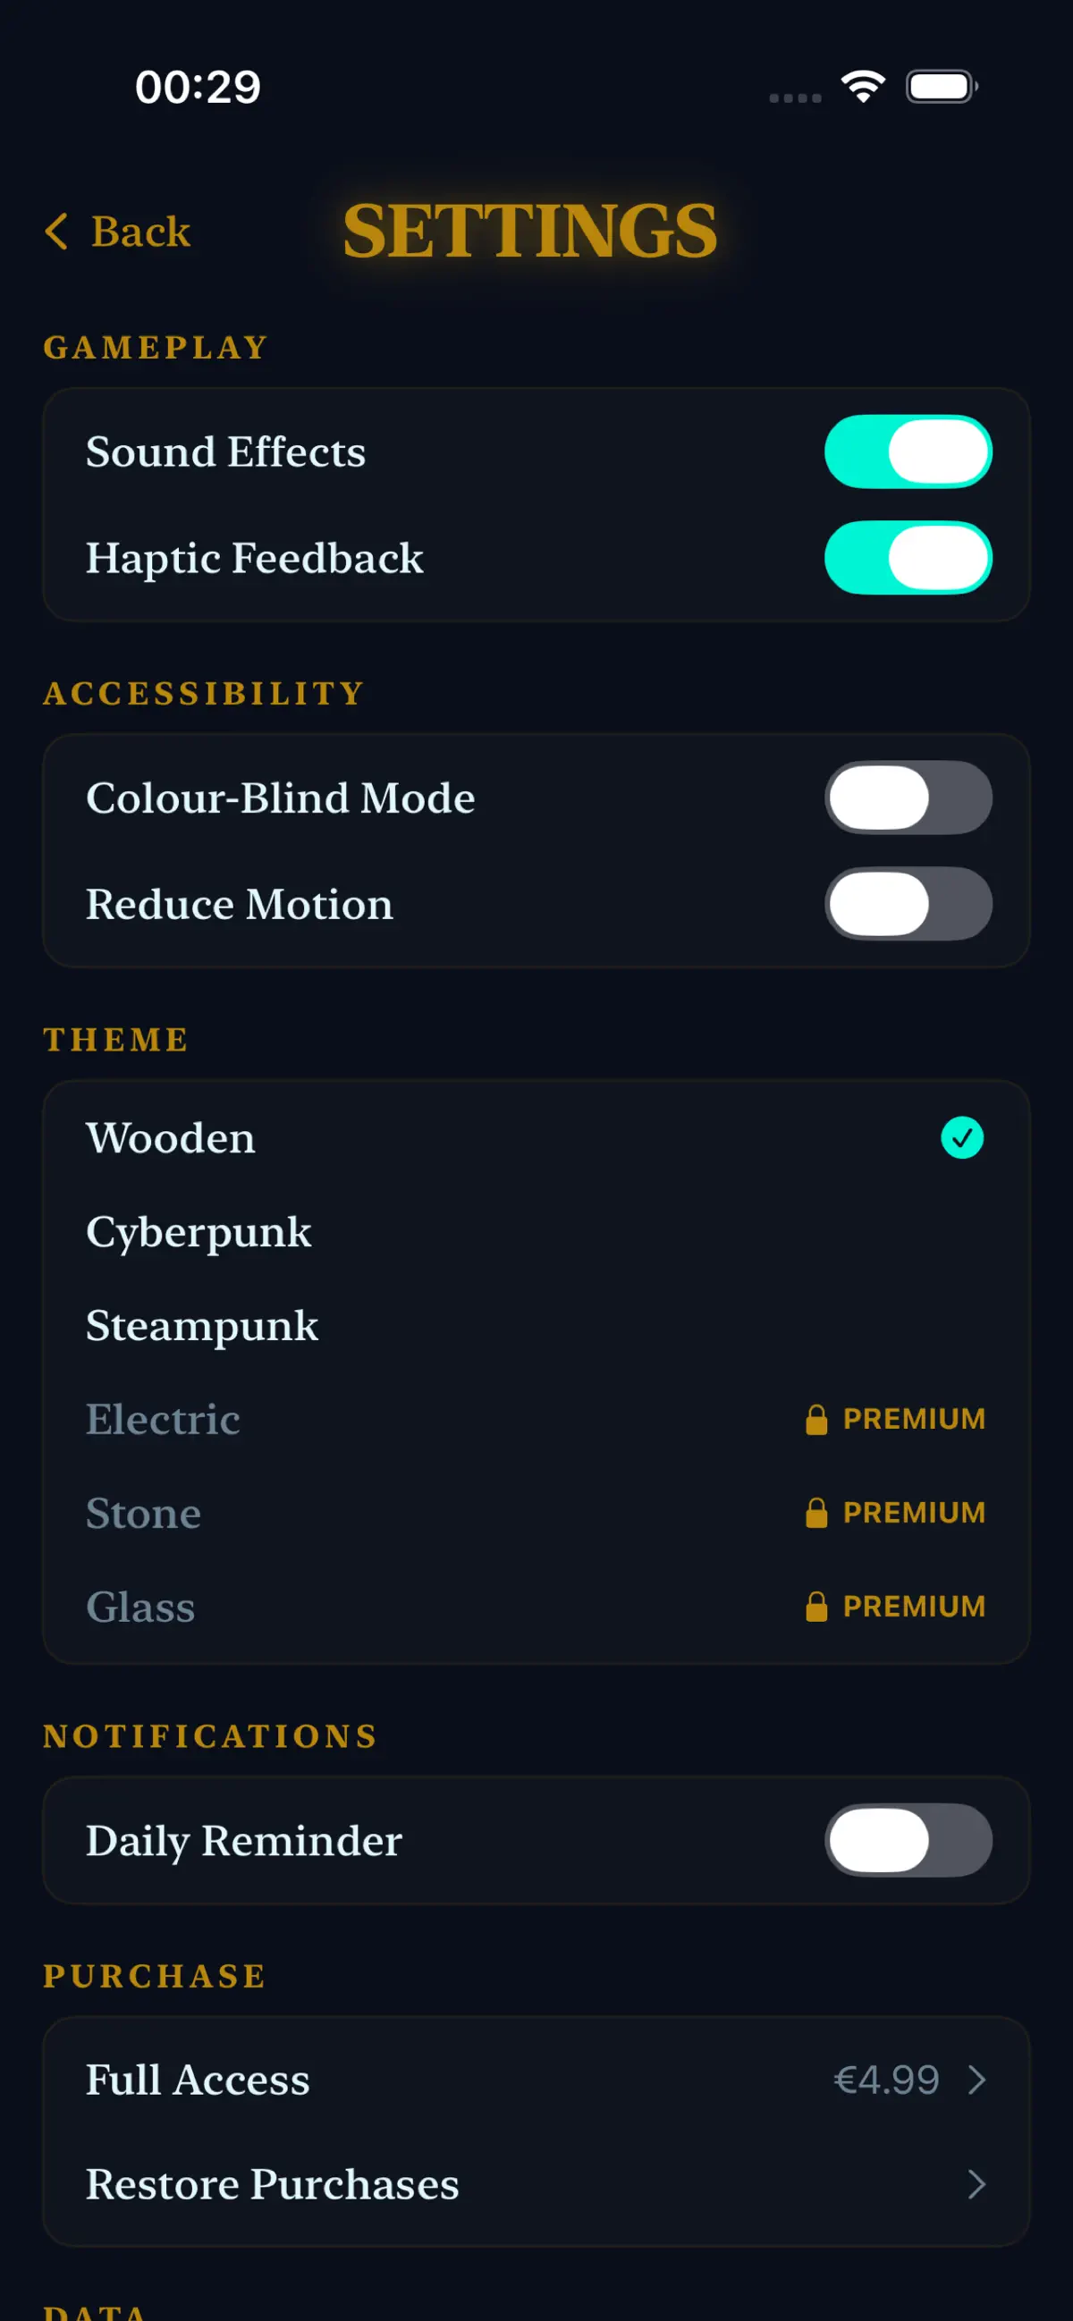Open Full Access via its chevron
1073x2321 pixels.
pyautogui.click(x=976, y=2080)
